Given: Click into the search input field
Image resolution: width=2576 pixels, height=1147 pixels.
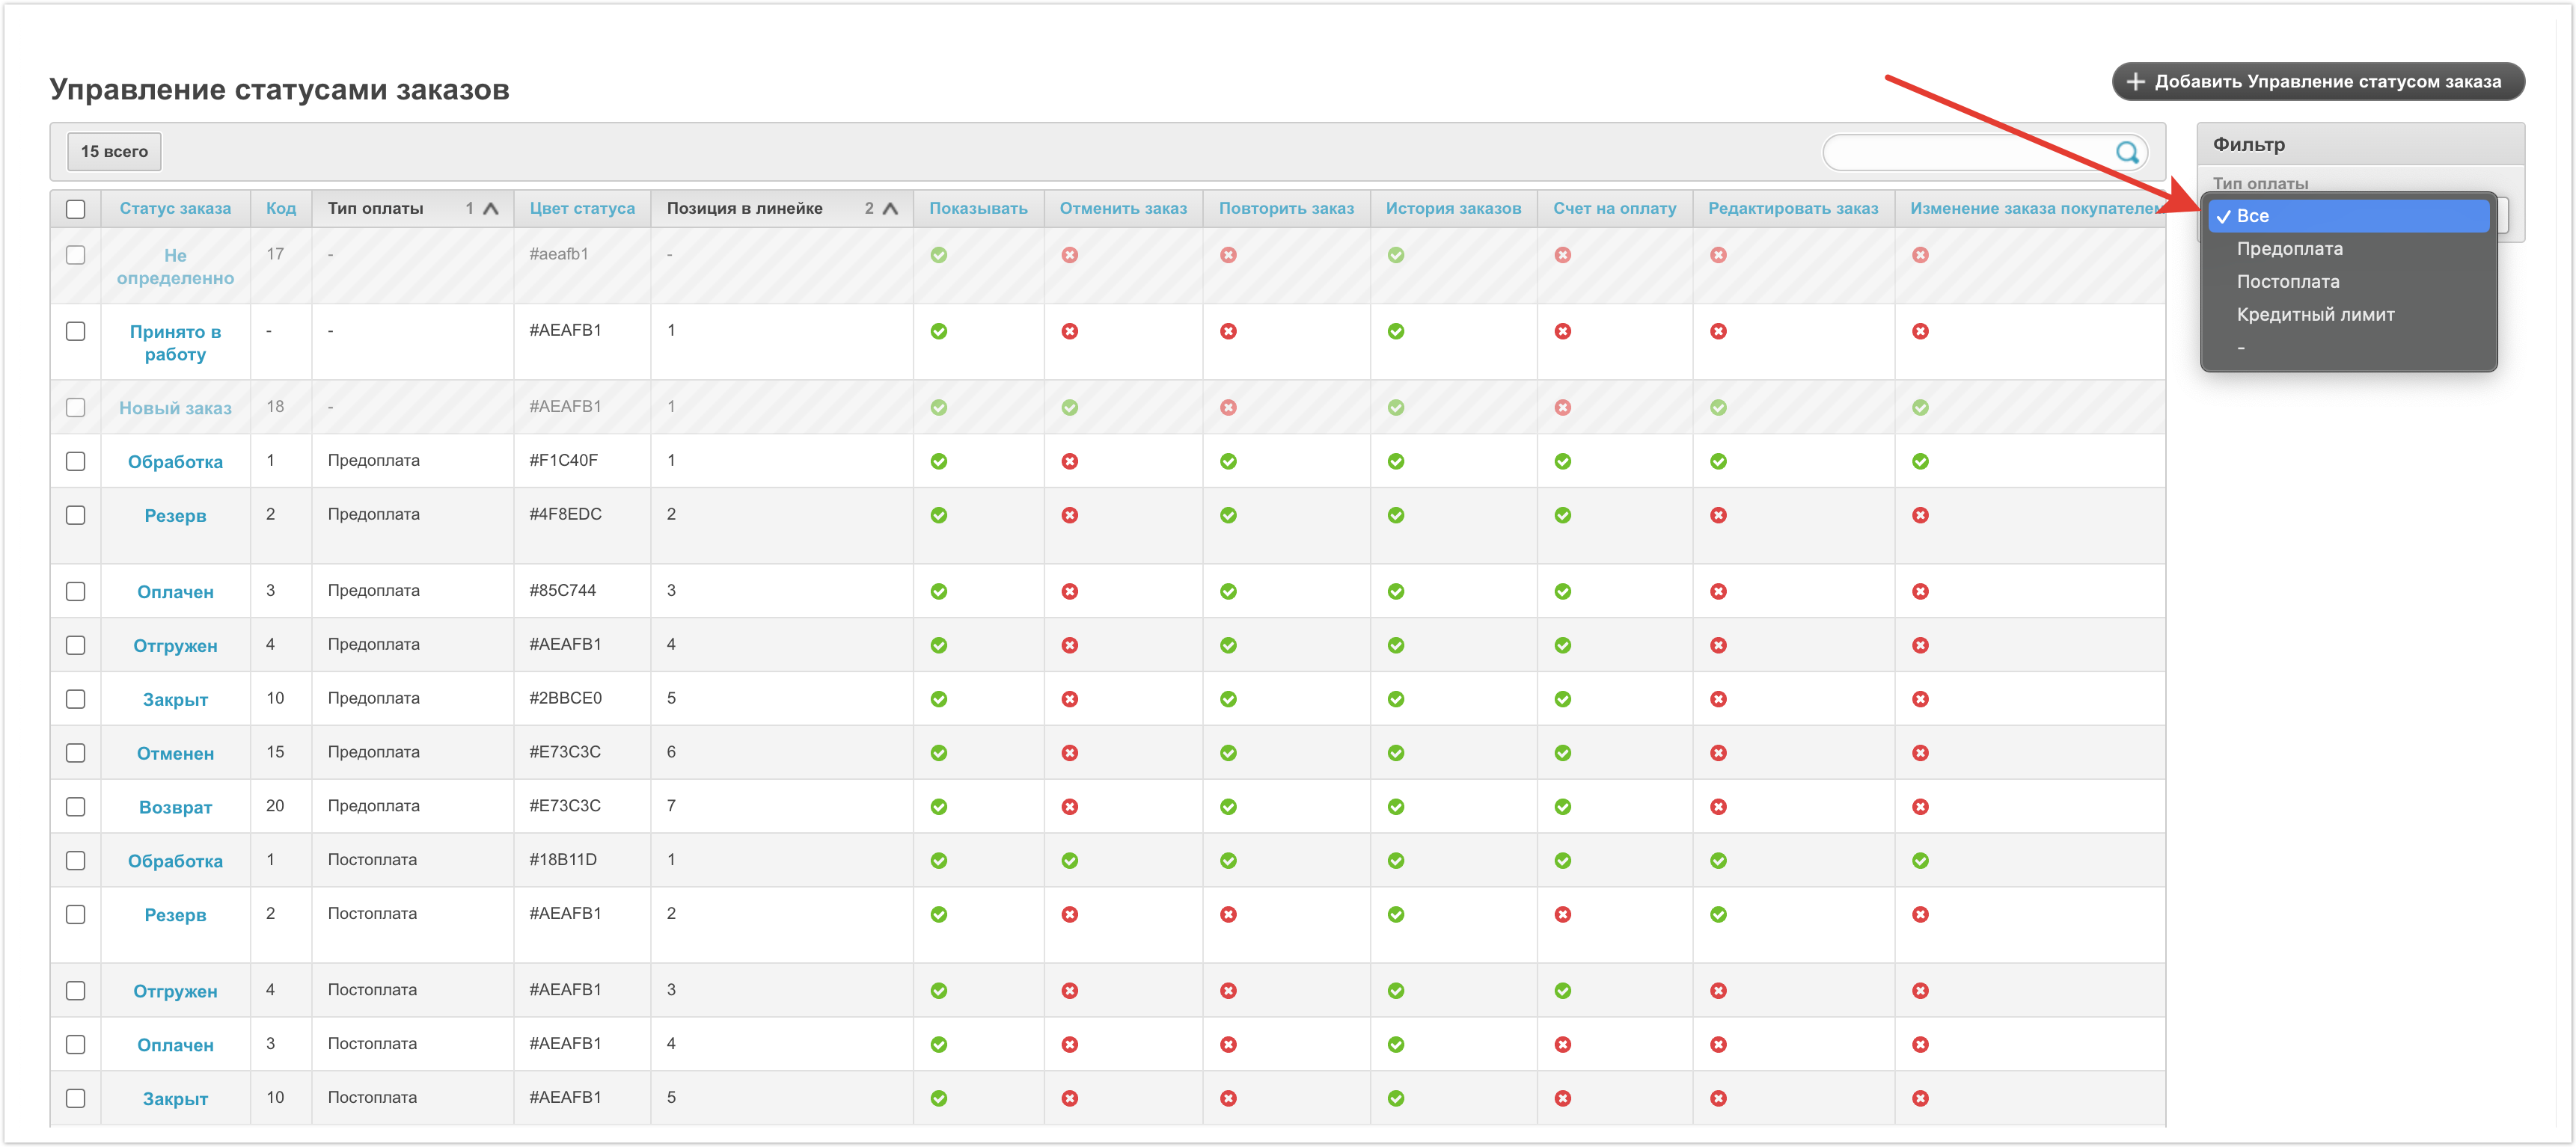Looking at the screenshot, I should point(1965,152).
